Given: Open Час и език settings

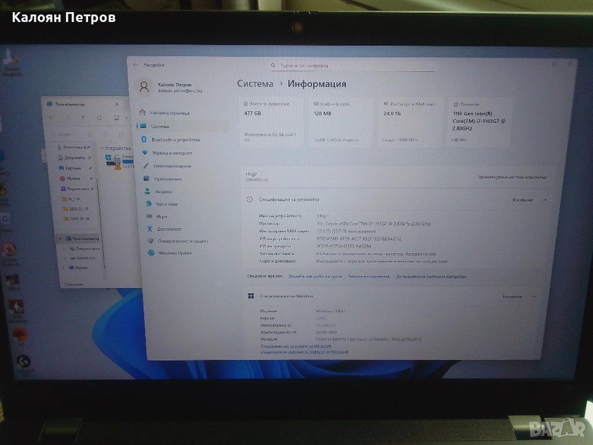Looking at the screenshot, I should click(x=166, y=204).
